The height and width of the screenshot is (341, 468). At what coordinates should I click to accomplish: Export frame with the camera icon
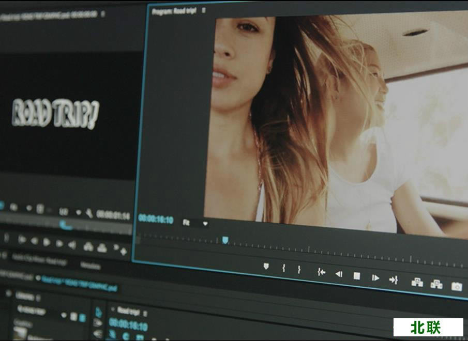pyautogui.click(x=456, y=286)
